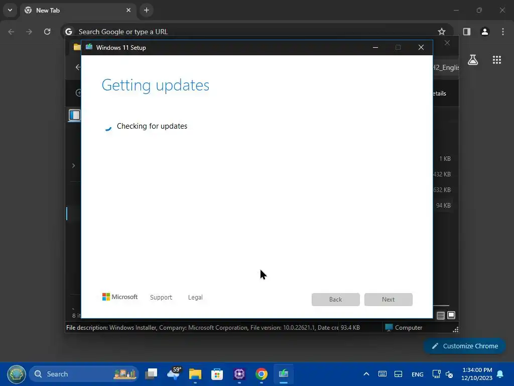Click Chrome's forward navigation arrow

(x=29, y=32)
